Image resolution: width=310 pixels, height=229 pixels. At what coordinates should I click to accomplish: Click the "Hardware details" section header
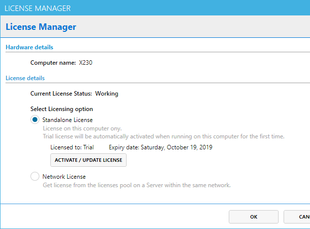pos(29,47)
